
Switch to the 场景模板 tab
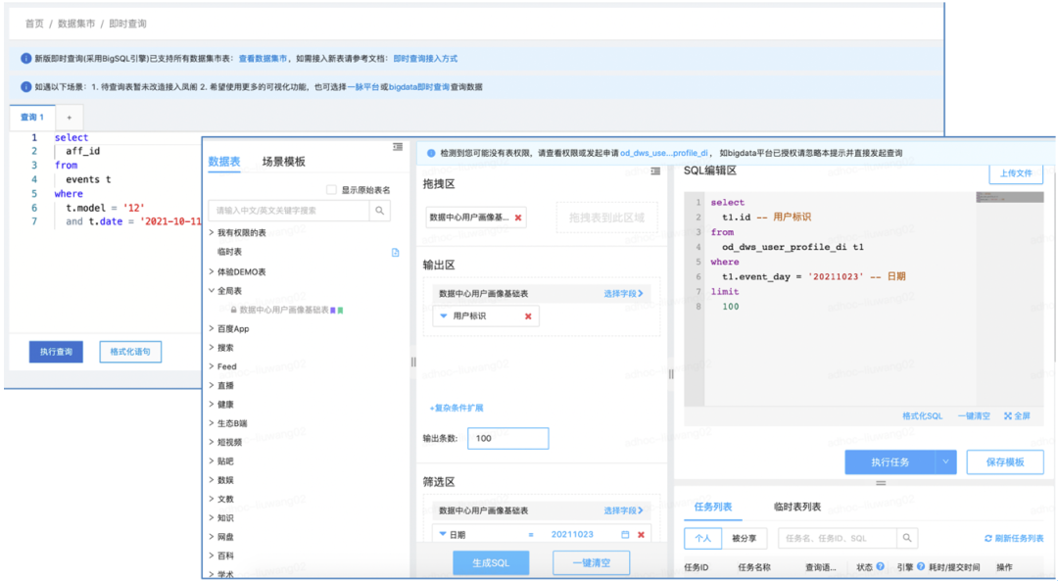(283, 162)
